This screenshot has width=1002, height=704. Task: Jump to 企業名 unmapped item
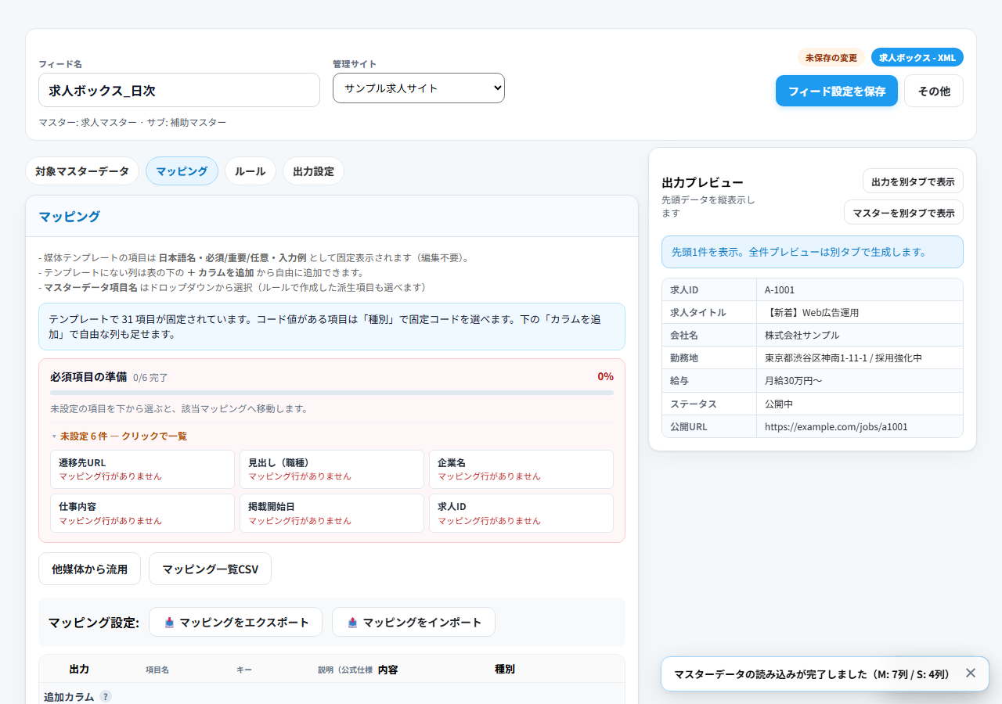(521, 469)
